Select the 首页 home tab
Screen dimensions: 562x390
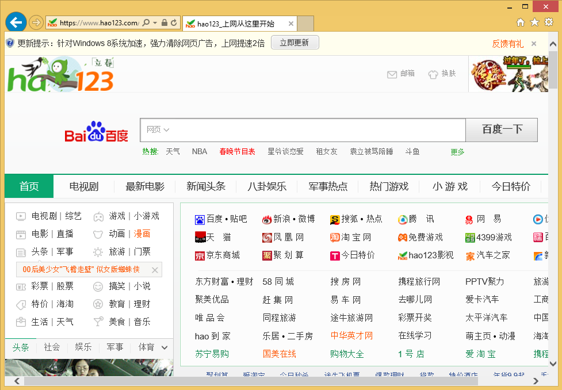(x=29, y=186)
